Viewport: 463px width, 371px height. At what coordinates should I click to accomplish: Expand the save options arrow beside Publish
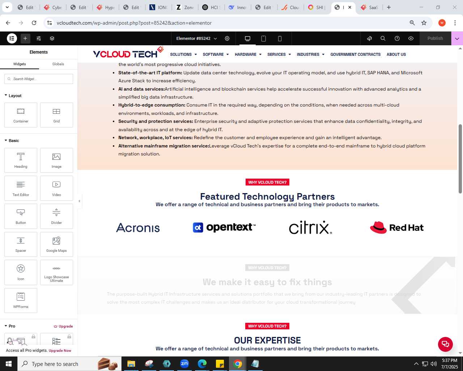(457, 38)
